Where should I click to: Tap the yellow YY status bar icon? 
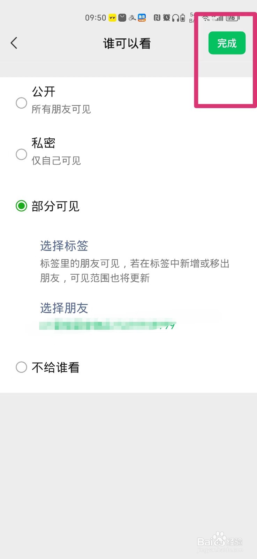click(112, 17)
